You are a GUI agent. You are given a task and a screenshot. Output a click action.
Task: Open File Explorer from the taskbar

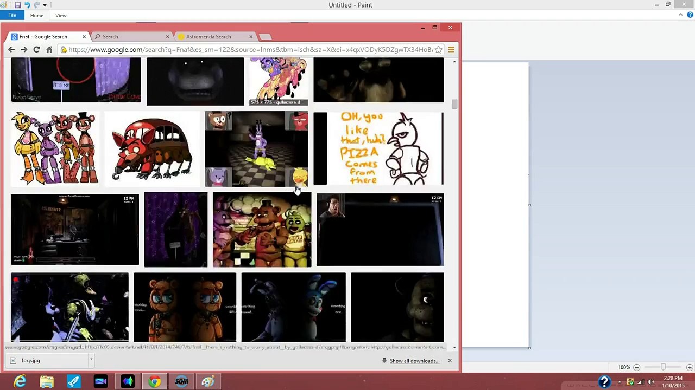click(x=47, y=382)
